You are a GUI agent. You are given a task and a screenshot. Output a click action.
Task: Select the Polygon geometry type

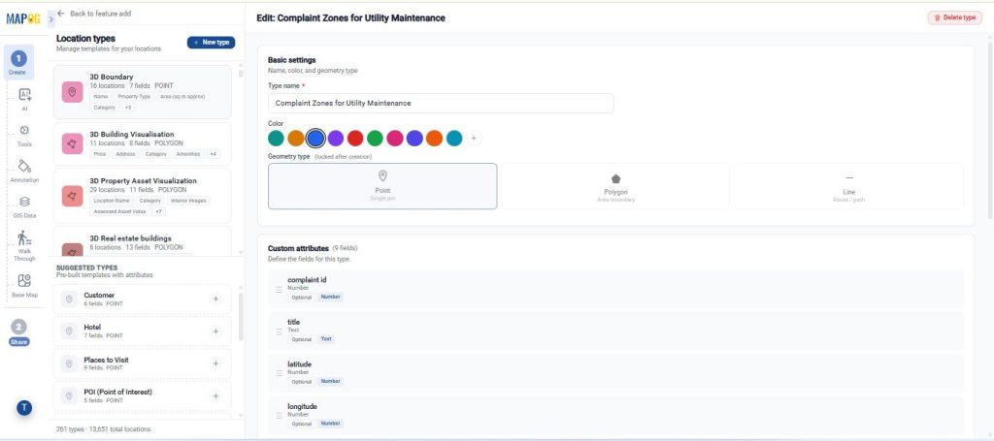point(615,186)
